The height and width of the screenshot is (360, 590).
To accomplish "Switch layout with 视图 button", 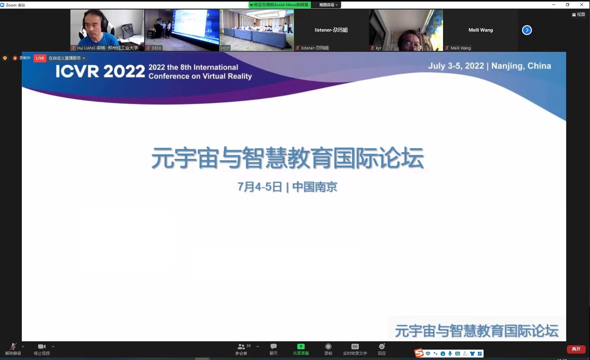I will (x=579, y=14).
